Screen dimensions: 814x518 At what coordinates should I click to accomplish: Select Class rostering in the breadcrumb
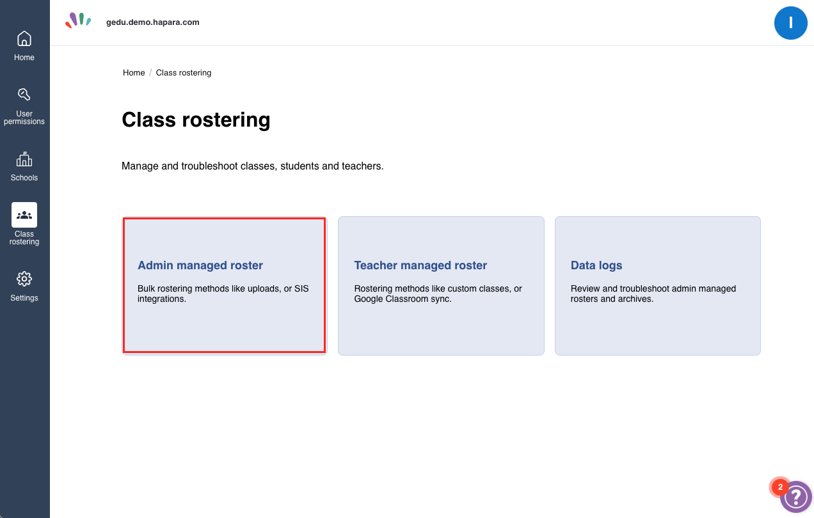[184, 72]
